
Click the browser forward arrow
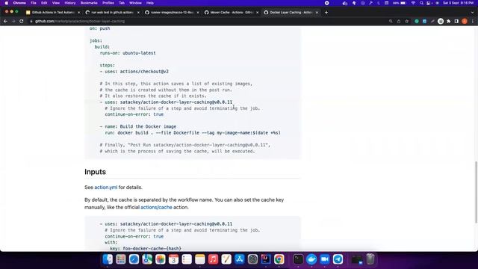pos(13,22)
